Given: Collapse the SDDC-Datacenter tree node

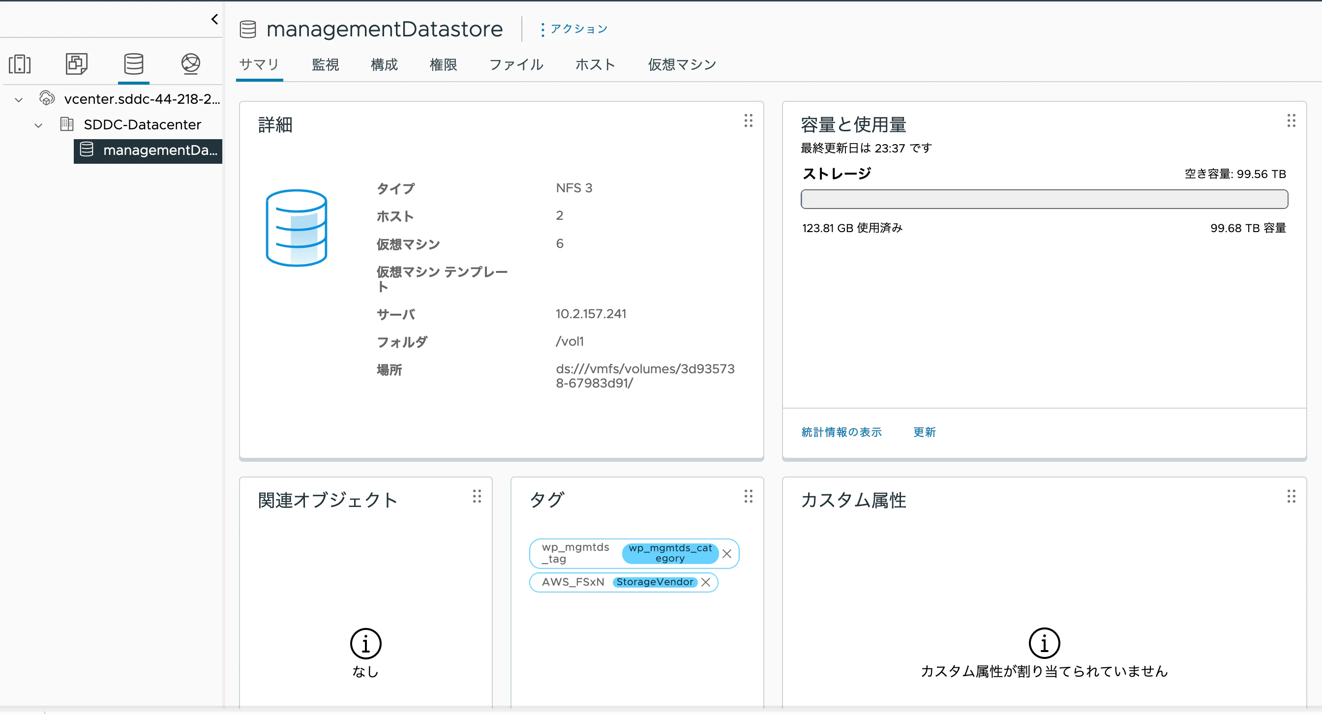Looking at the screenshot, I should pos(38,125).
